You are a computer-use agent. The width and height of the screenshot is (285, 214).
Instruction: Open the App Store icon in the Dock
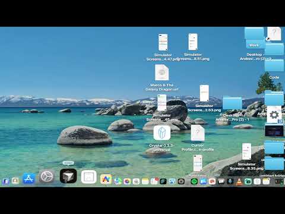[x=29, y=178]
